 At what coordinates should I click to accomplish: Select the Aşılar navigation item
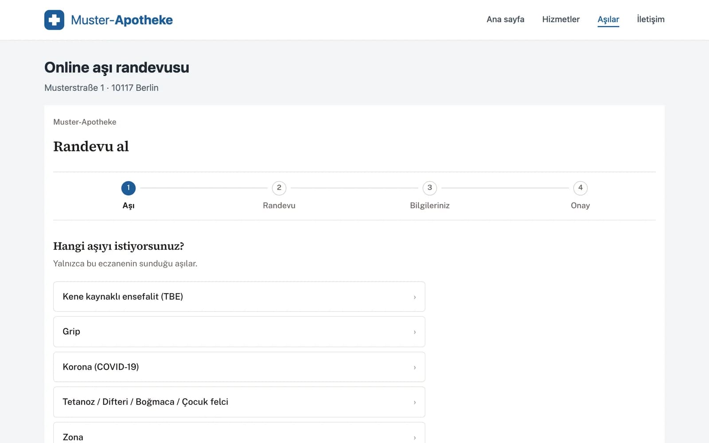(608, 19)
